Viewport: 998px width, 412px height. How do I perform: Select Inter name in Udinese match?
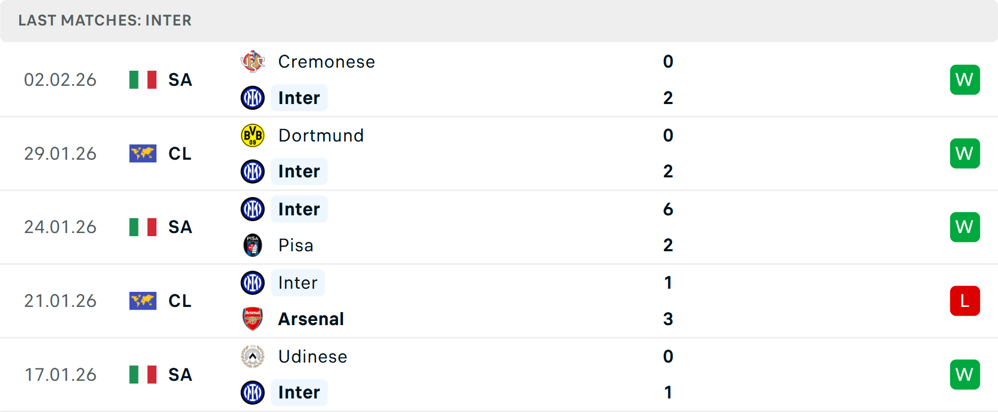click(x=299, y=392)
